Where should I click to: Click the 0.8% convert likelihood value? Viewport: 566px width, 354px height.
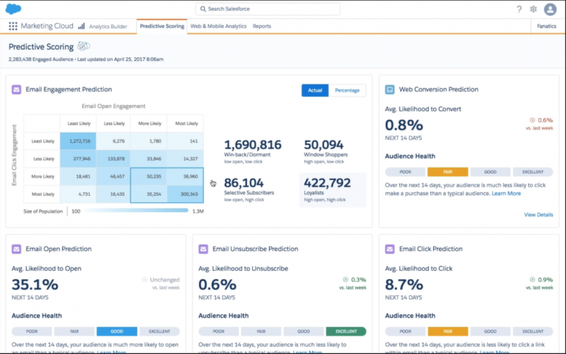(404, 125)
